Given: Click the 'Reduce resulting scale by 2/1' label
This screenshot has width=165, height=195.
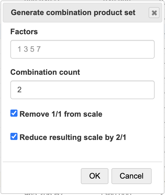Looking at the screenshot, I should pos(73,137).
